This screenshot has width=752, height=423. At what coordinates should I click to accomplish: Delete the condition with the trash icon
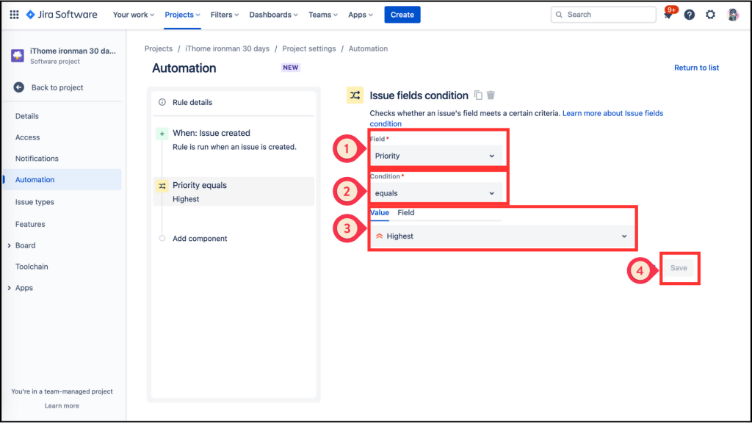coord(491,95)
